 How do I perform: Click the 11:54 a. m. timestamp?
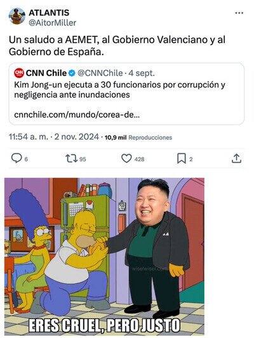tap(29, 137)
